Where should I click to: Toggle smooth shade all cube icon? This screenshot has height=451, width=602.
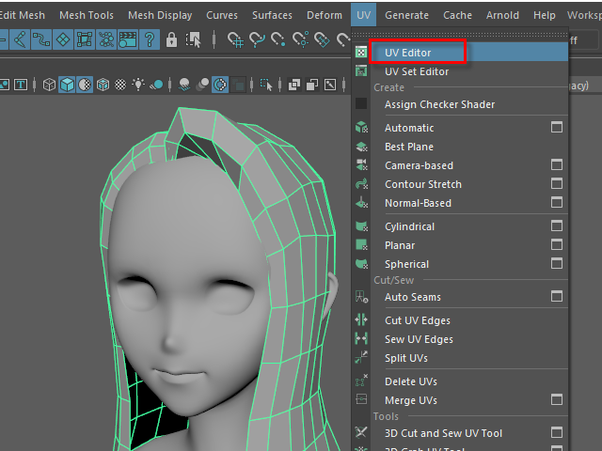(68, 85)
